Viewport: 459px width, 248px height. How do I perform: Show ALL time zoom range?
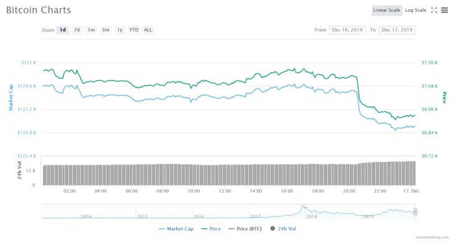(x=148, y=30)
